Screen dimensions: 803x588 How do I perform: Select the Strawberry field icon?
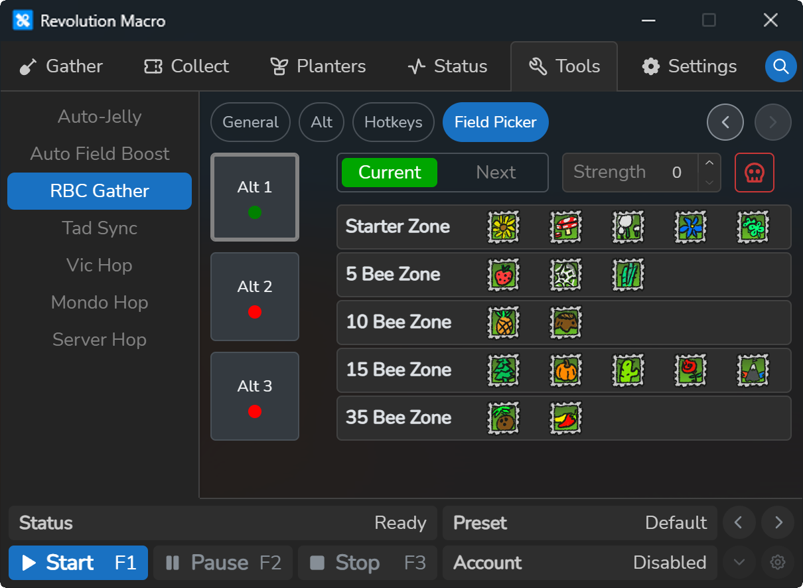click(x=504, y=275)
